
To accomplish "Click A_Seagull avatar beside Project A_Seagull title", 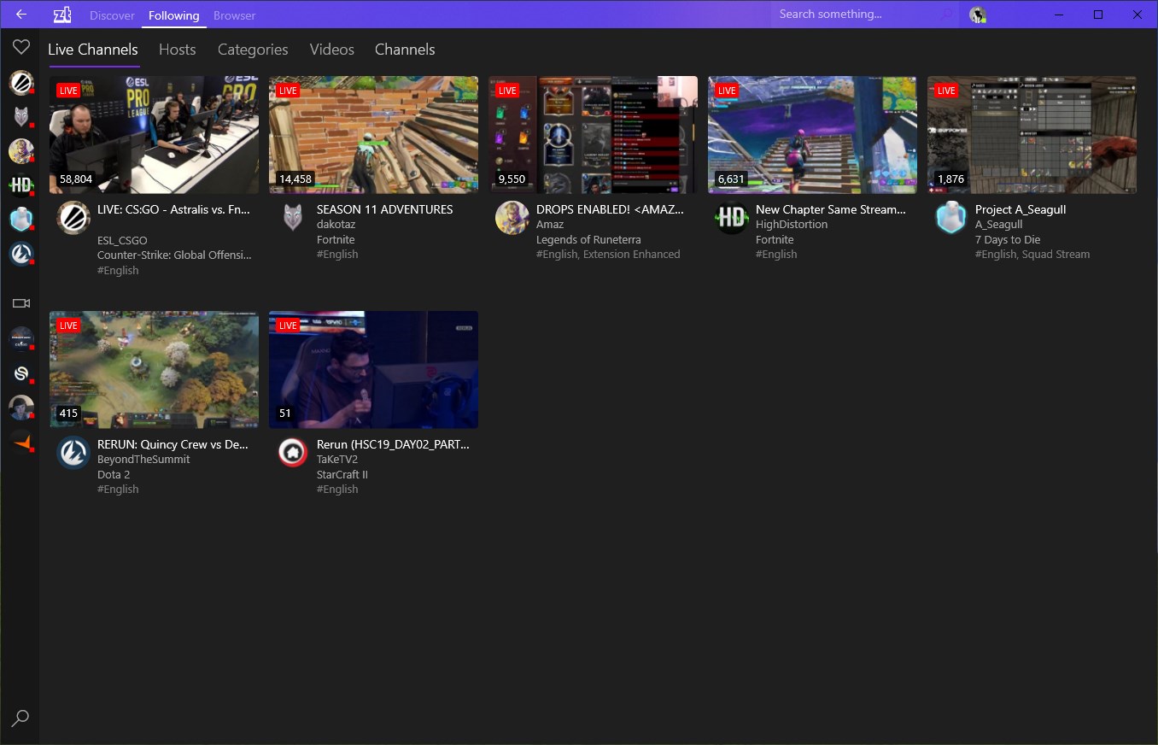I will click(x=951, y=218).
